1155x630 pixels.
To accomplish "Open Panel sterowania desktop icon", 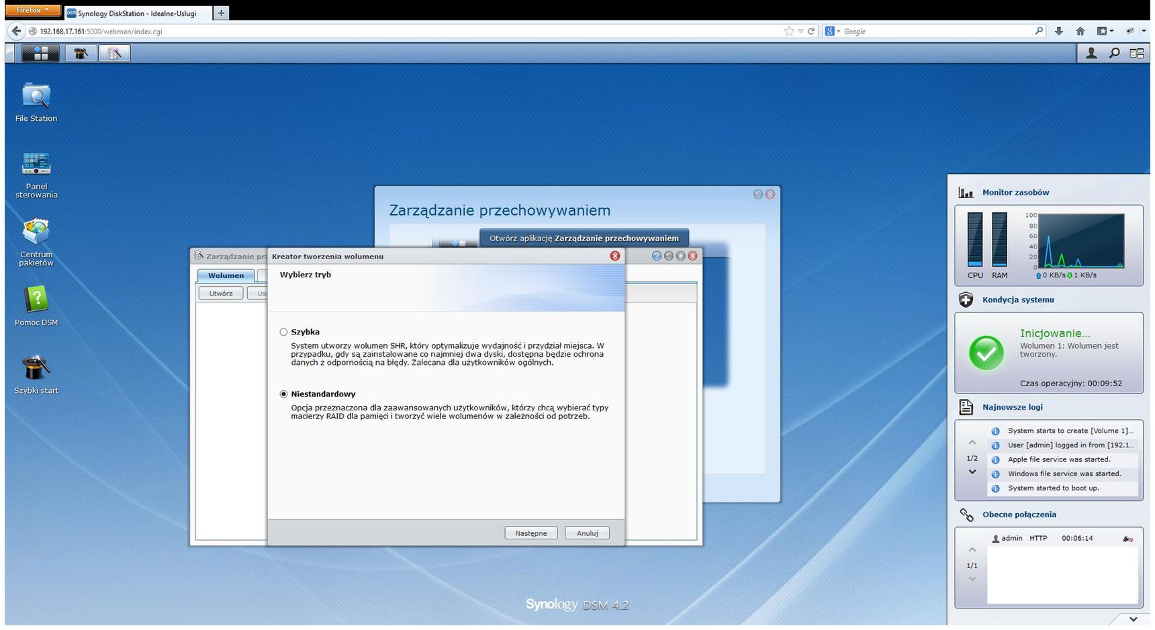I will pyautogui.click(x=36, y=175).
